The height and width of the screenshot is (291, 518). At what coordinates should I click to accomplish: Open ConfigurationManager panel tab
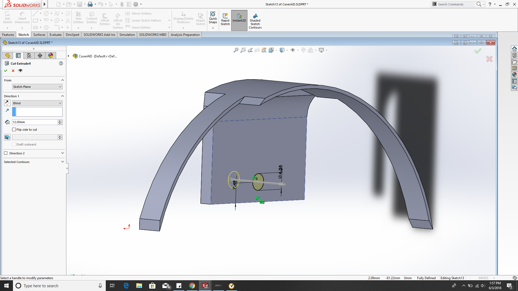(29, 56)
